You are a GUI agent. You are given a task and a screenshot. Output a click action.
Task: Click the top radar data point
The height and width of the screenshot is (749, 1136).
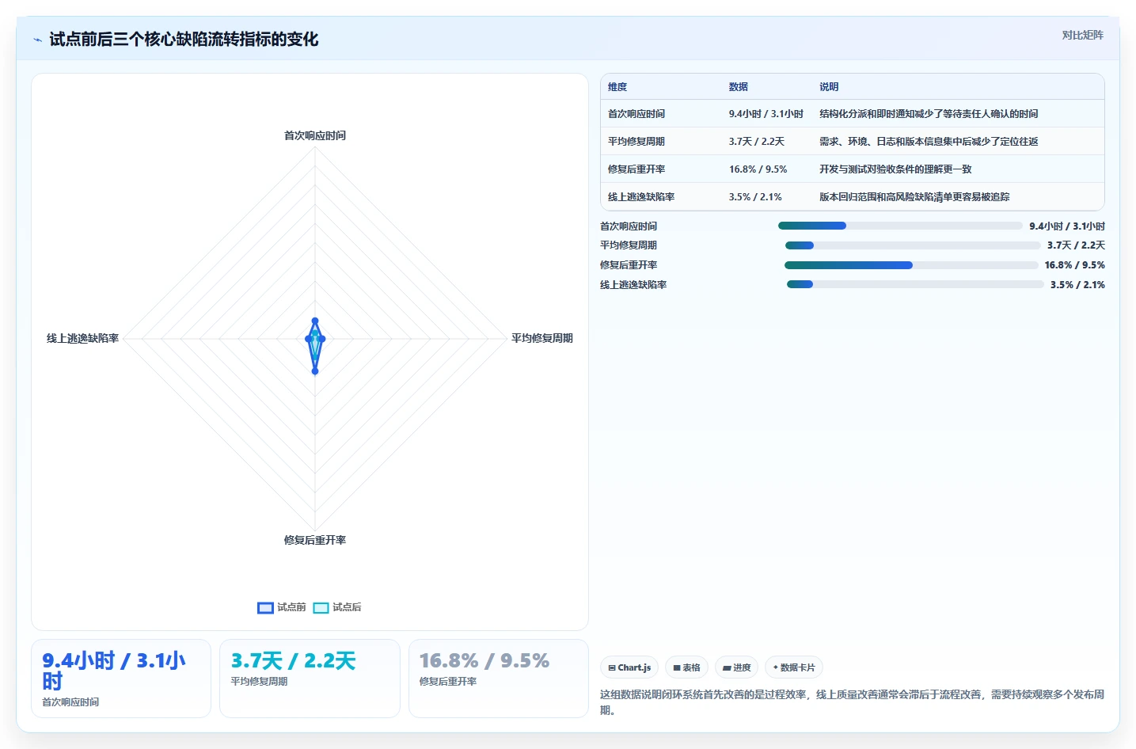[x=315, y=321]
